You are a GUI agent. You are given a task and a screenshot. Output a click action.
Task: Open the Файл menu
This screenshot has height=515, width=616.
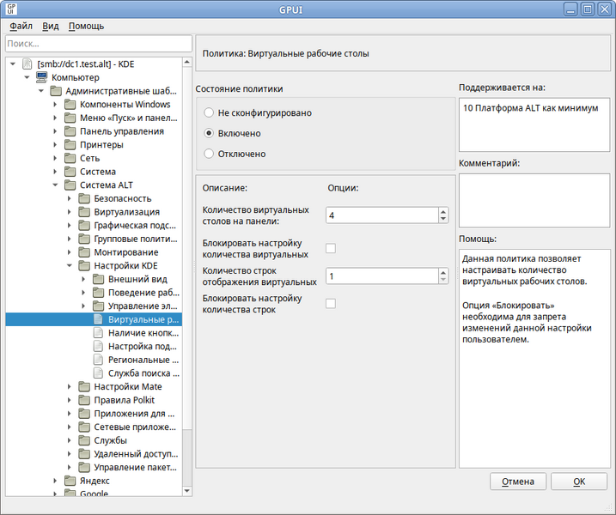(21, 27)
